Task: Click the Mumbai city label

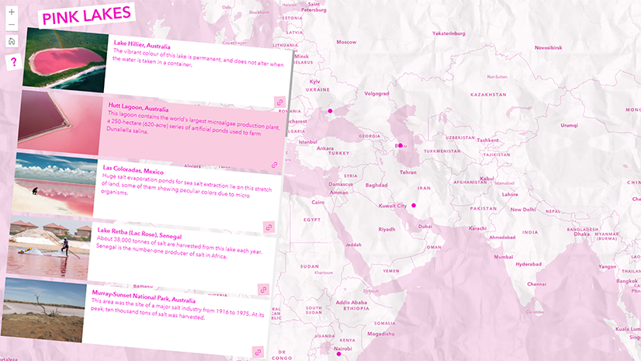Action: point(503,257)
